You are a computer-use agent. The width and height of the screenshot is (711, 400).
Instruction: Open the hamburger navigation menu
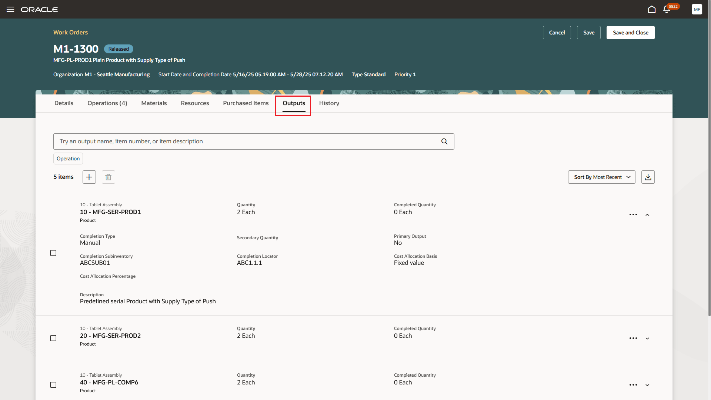pos(10,9)
